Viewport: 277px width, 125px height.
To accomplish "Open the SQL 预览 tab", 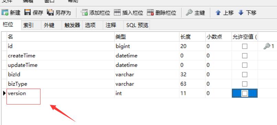I will (137, 25).
